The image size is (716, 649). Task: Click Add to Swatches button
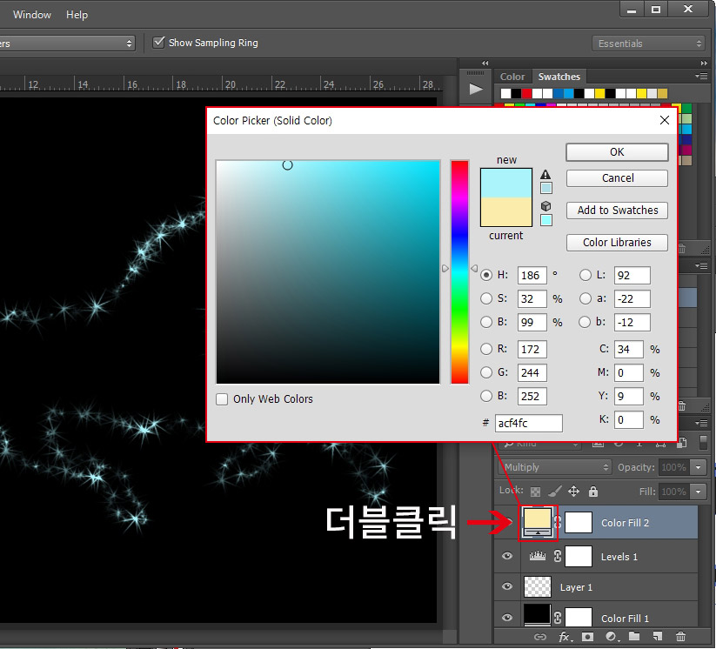click(617, 210)
